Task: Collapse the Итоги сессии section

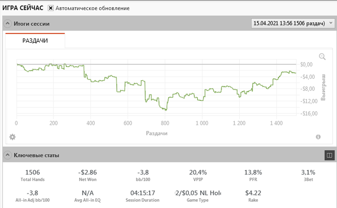Action: pyautogui.click(x=8, y=24)
